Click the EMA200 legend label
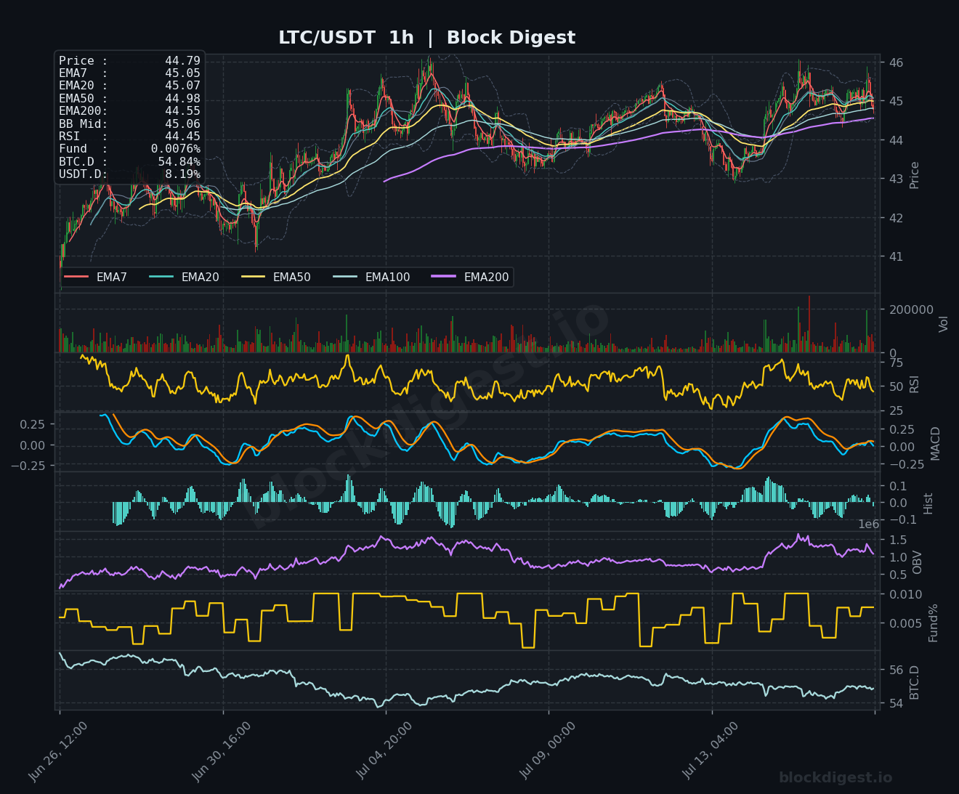The width and height of the screenshot is (959, 794). coord(486,277)
